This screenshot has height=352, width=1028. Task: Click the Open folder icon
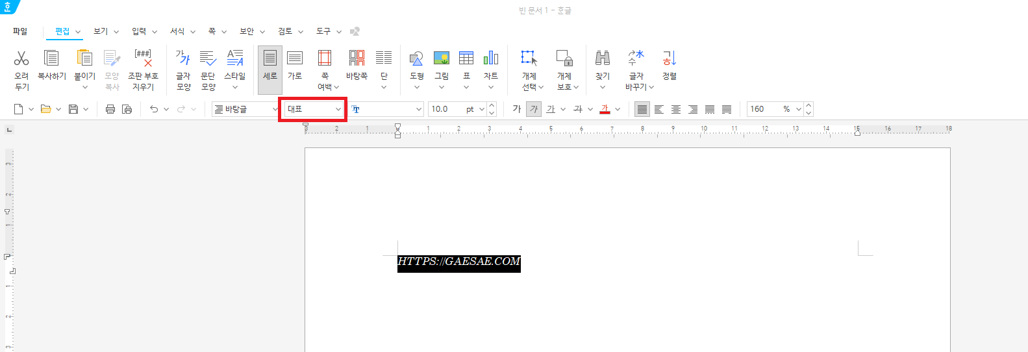coord(45,109)
